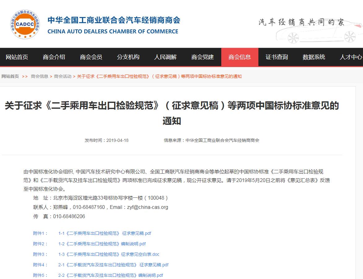The width and height of the screenshot is (363, 279).
Task: Click the 附件1： label
Action: click(40, 234)
